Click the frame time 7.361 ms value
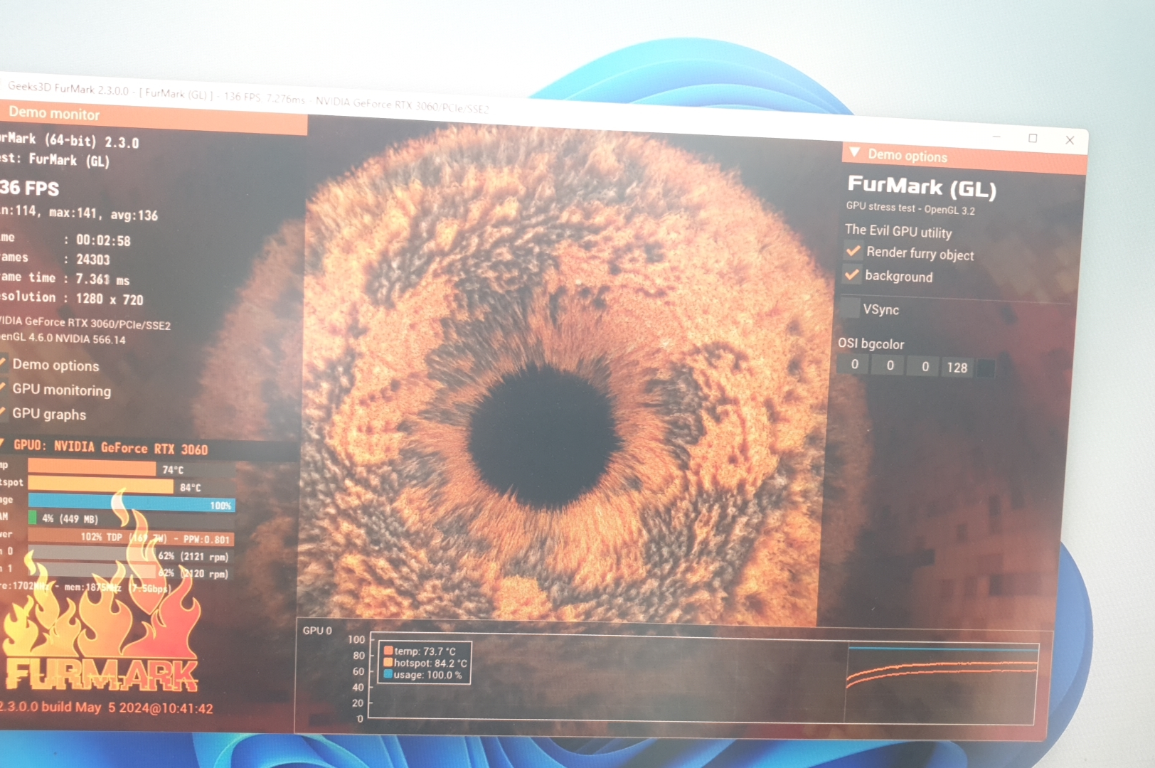Viewport: 1155px width, 768px height. coord(103,279)
